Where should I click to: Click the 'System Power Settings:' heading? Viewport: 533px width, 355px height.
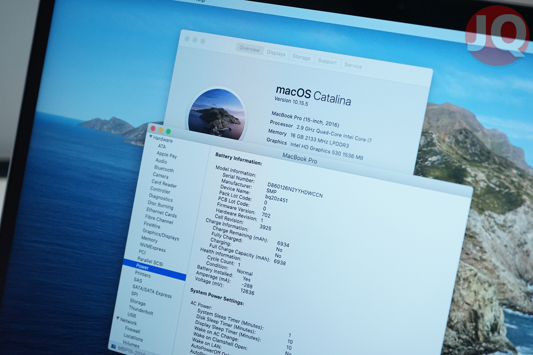coord(217,296)
